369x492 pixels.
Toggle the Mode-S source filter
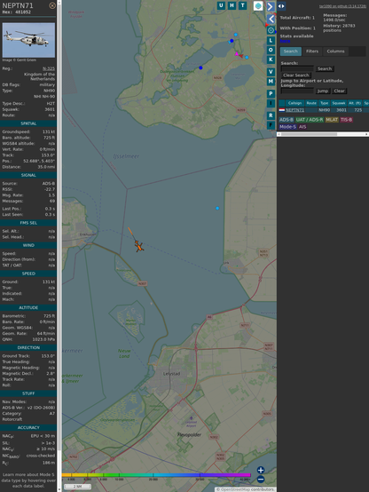(x=287, y=127)
